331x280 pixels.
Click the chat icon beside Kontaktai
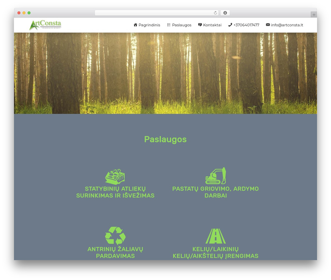coord(200,25)
